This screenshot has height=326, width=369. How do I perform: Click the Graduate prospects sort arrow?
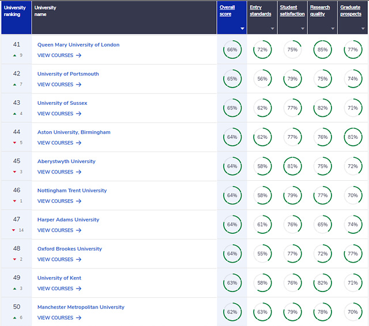(x=363, y=29)
